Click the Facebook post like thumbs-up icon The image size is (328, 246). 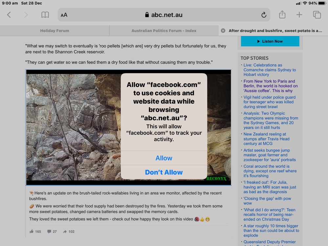[32, 231]
